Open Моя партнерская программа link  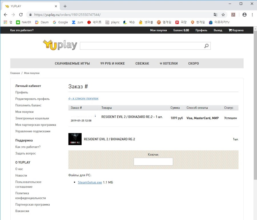click(36, 125)
